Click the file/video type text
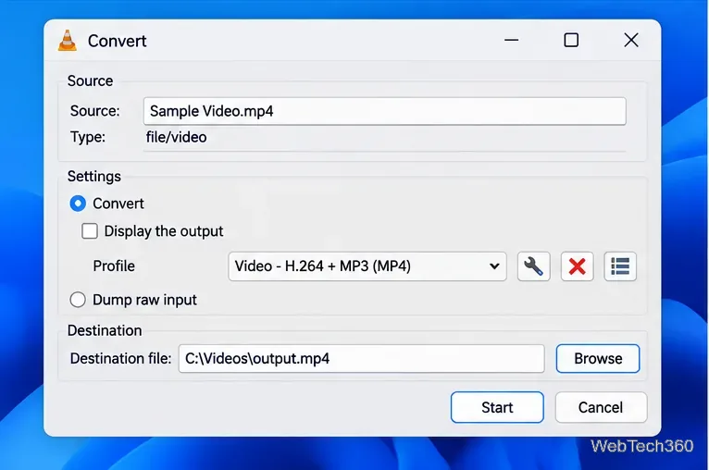 click(x=176, y=137)
